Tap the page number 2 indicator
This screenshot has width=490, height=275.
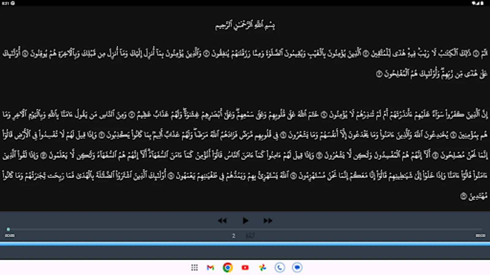coord(233,236)
